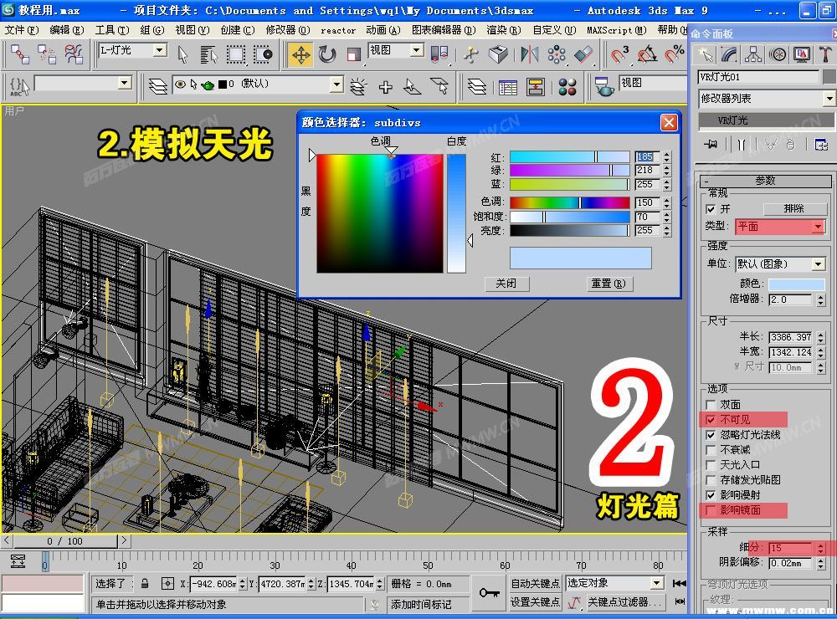Switch to Hierarchy panel tab
The image size is (837, 619).
753,54
